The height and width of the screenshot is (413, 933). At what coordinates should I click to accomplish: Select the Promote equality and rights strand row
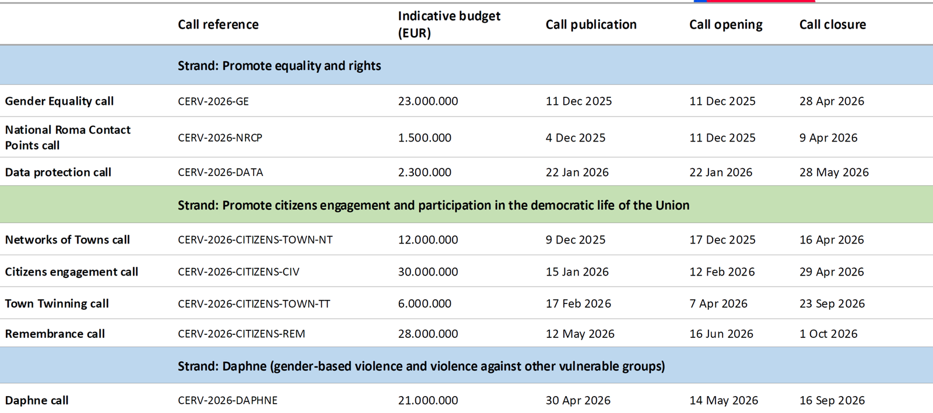point(279,66)
